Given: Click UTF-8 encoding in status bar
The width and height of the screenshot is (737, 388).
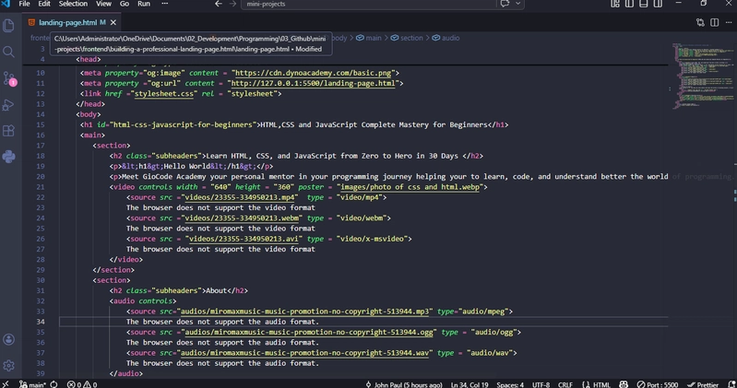Looking at the screenshot, I should click(541, 384).
